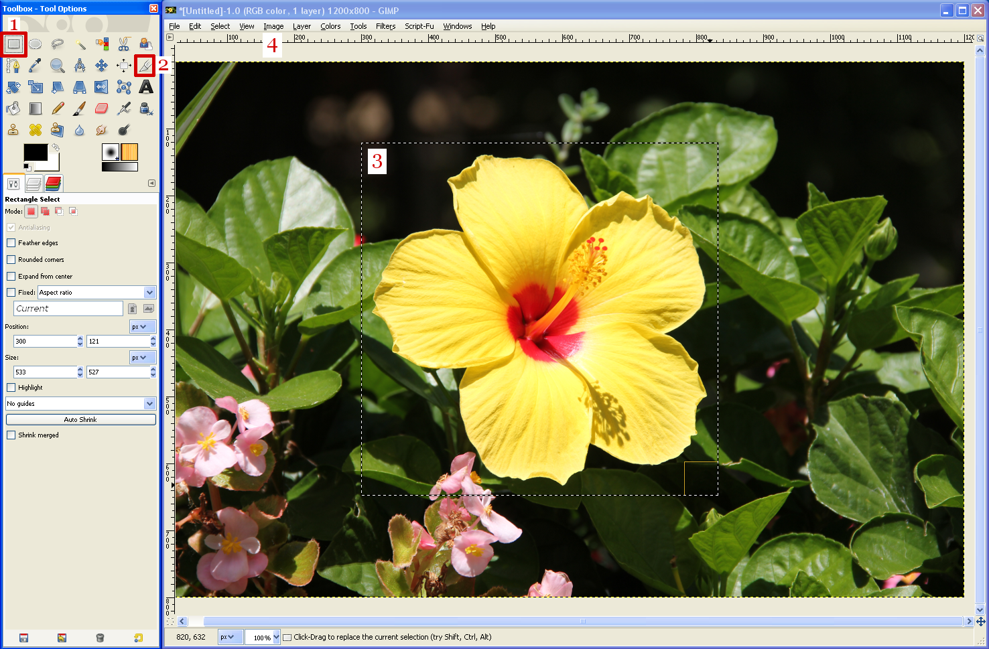Select the Ellipse Select tool
Image resolution: width=989 pixels, height=649 pixels.
[35, 43]
